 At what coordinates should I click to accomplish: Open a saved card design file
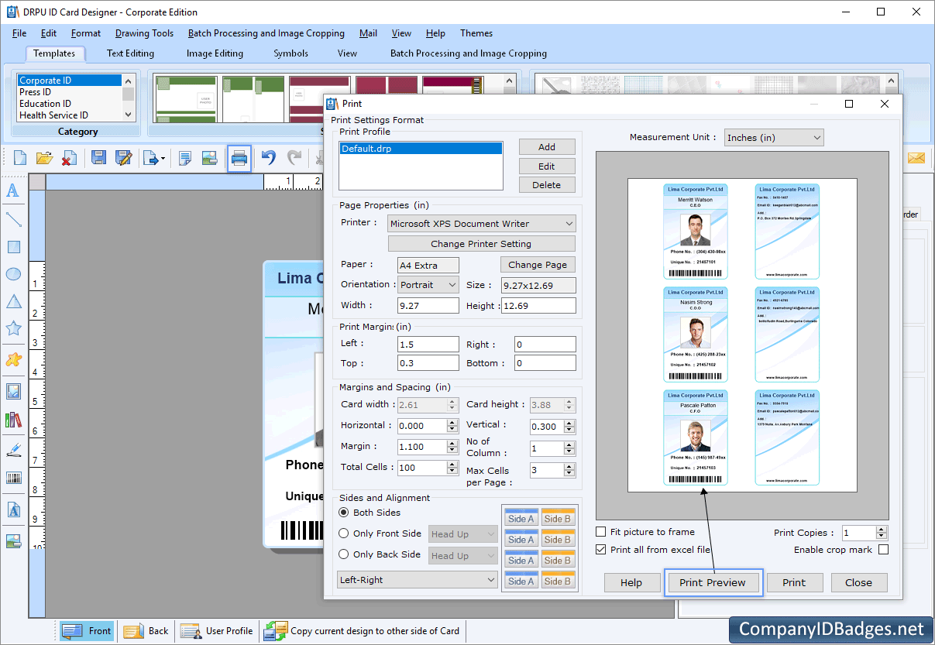[43, 158]
